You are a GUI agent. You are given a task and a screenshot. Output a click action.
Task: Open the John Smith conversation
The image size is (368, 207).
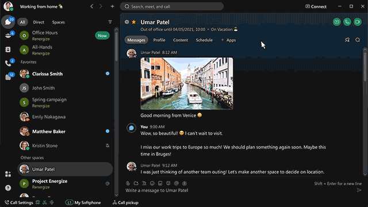click(65, 88)
